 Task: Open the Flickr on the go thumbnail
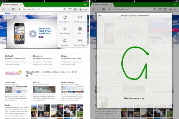(x=72, y=90)
